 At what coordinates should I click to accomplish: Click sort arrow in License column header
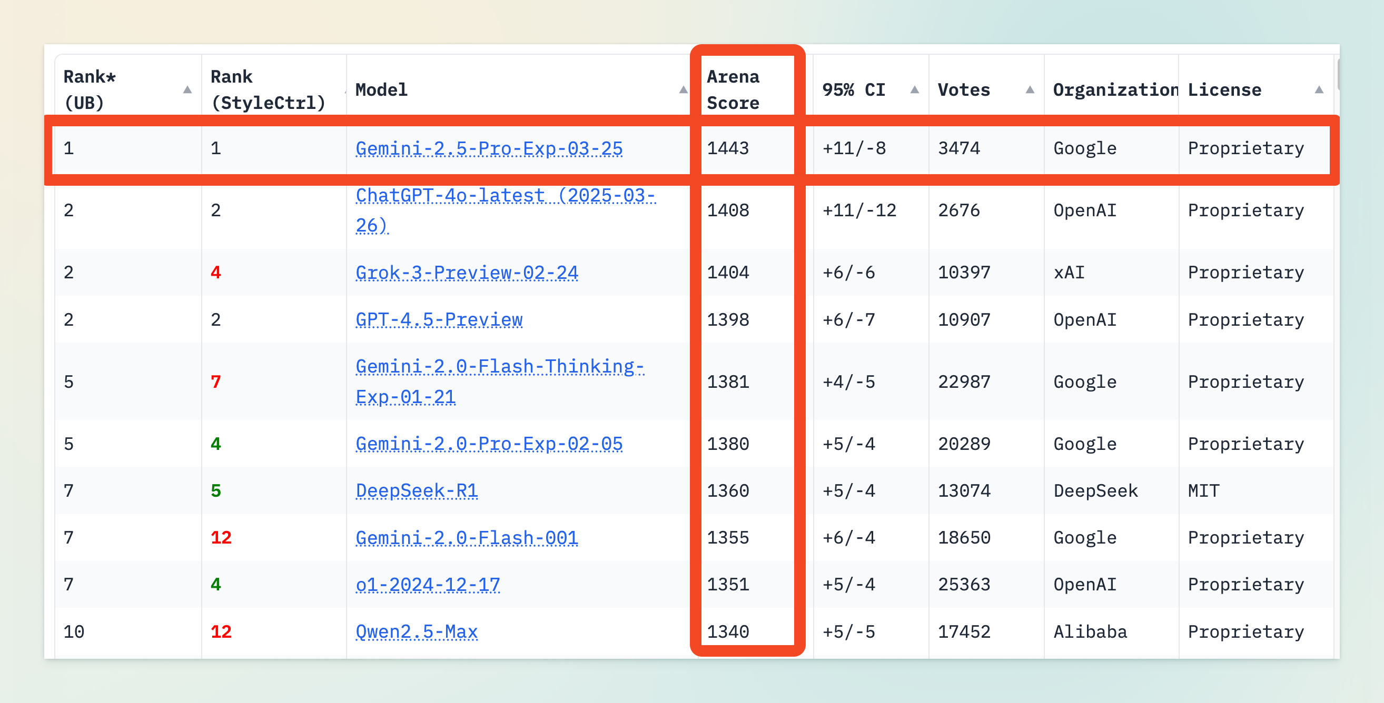pyautogui.click(x=1319, y=89)
